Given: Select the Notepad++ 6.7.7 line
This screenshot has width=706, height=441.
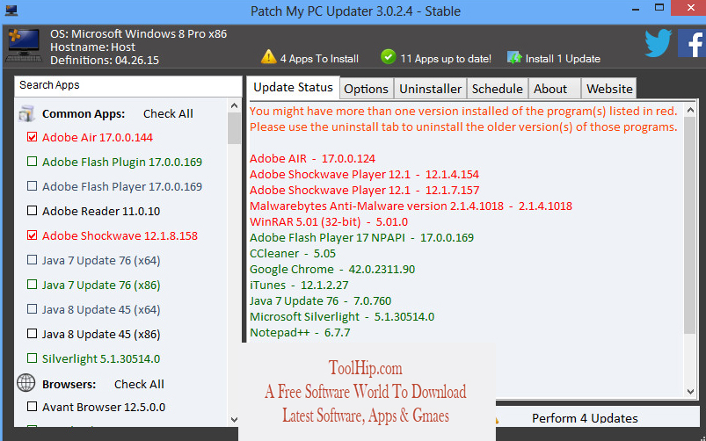Looking at the screenshot, I should [300, 333].
